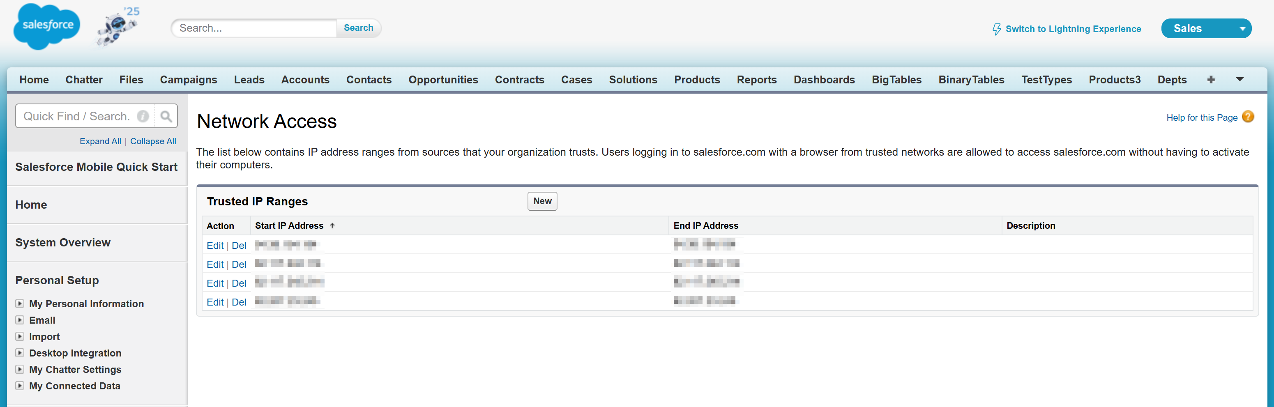Go to the Dashboards tab
1274x407 pixels.
(x=824, y=80)
